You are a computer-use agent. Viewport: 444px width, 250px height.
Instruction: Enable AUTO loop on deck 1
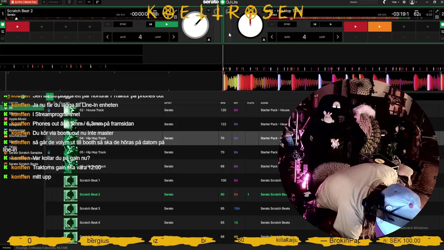pos(123,37)
